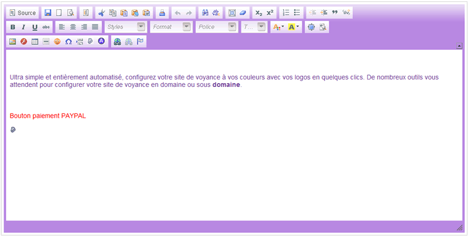The image size is (468, 236).
Task: Toggle block quote formatting
Action: pos(335,13)
